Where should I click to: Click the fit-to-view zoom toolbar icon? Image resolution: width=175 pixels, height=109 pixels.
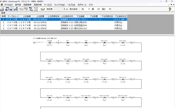pyautogui.click(x=36, y=9)
